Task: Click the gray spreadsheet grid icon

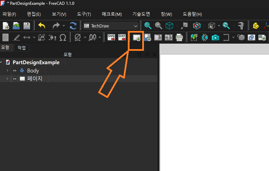Action: pyautogui.click(x=5, y=37)
